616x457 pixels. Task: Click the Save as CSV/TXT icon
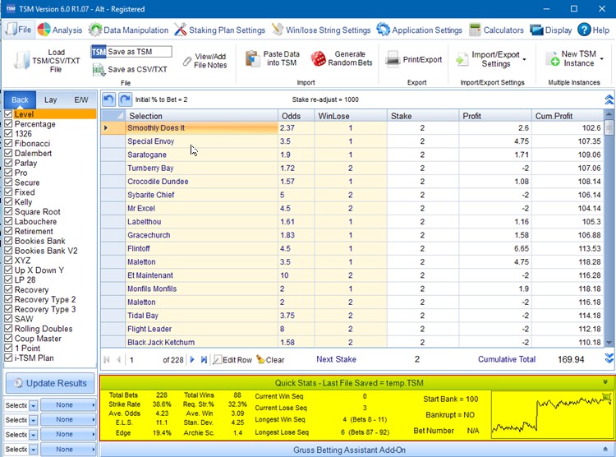(99, 70)
